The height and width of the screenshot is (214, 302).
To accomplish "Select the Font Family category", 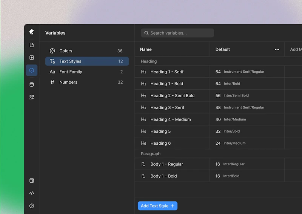I will 87,72.
